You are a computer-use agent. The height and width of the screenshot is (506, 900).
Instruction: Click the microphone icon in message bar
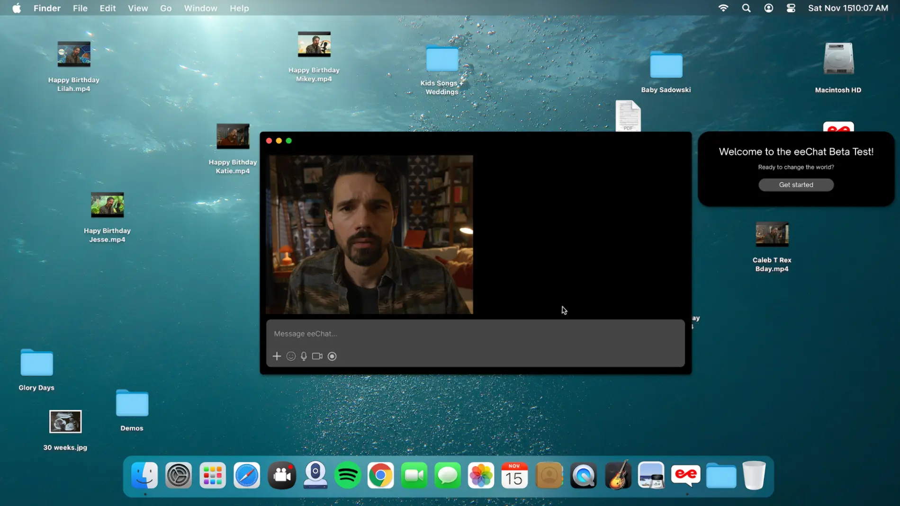point(304,356)
